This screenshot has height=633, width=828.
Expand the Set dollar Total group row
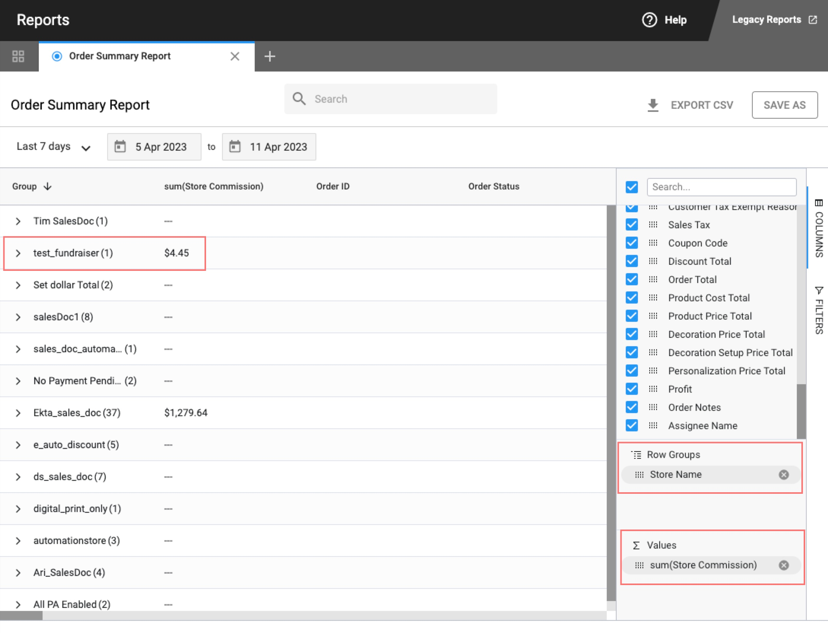(18, 285)
